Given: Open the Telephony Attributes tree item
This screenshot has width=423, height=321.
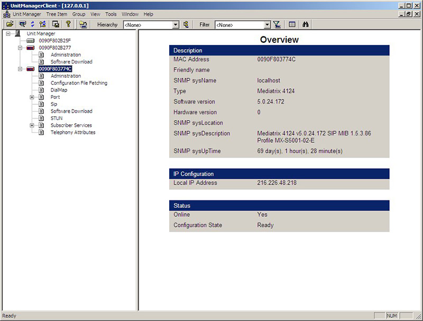Looking at the screenshot, I should (73, 132).
